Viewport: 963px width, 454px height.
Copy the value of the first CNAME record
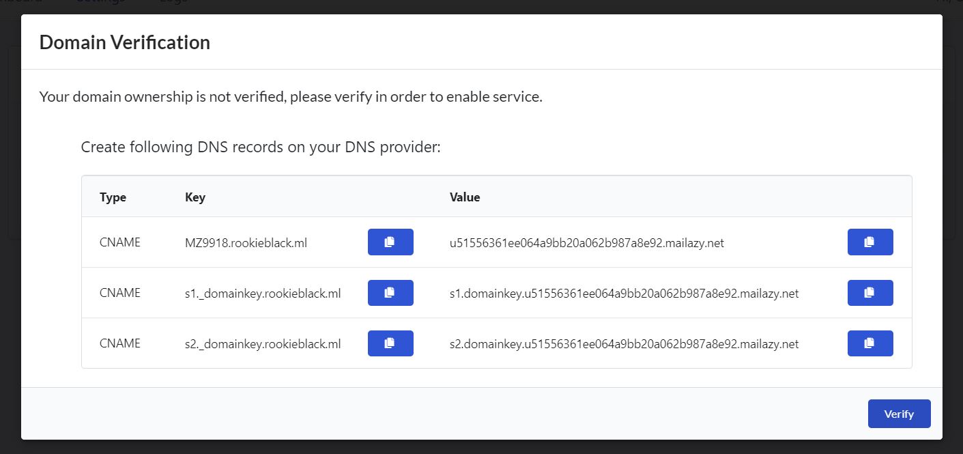(870, 242)
